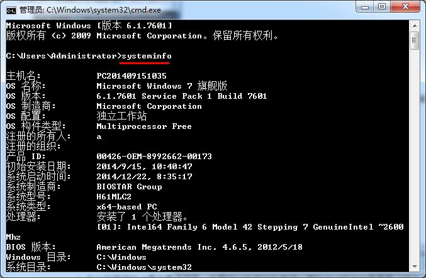Viewport: 426px width, 278px height.
Task: Click the scrollbar up arrow
Action: 415,26
